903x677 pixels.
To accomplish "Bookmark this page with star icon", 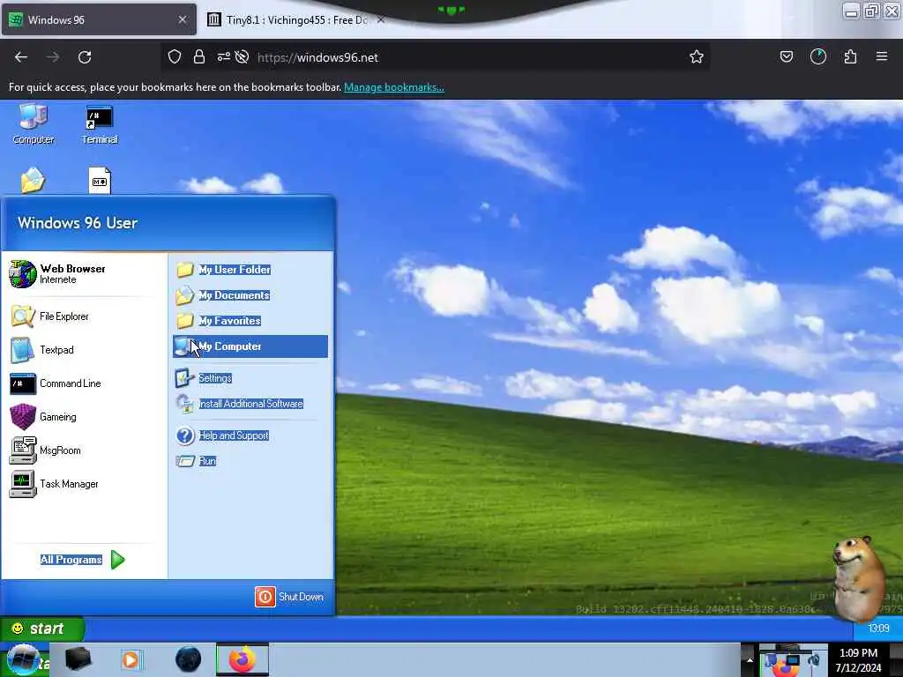I will click(x=697, y=56).
